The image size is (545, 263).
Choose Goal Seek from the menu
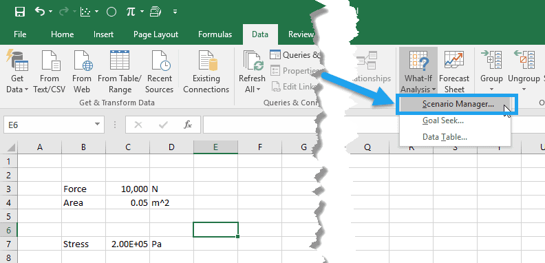(455, 120)
